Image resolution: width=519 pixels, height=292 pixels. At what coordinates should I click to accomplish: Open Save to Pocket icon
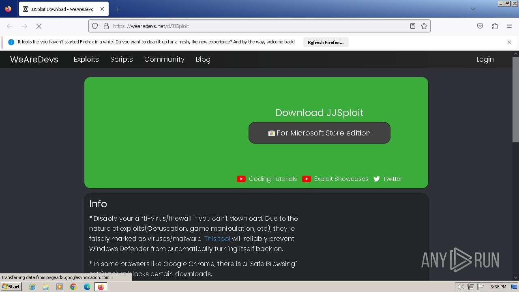(480, 26)
